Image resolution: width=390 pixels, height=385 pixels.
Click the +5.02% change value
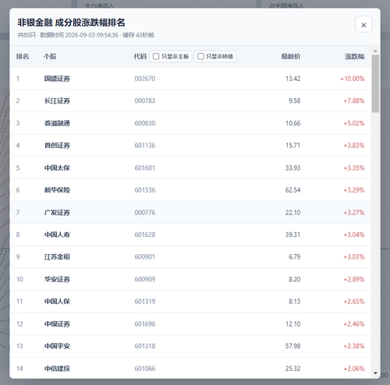coord(354,123)
